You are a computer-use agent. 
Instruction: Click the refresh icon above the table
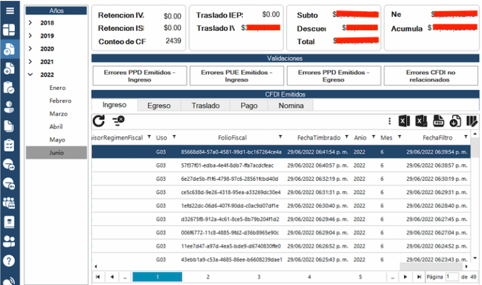[99, 121]
